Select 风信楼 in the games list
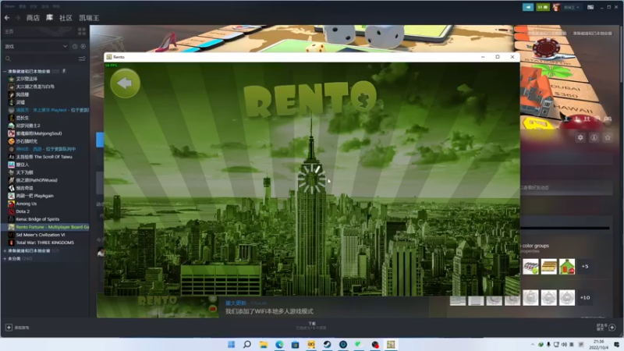624x351 pixels. pyautogui.click(x=23, y=94)
